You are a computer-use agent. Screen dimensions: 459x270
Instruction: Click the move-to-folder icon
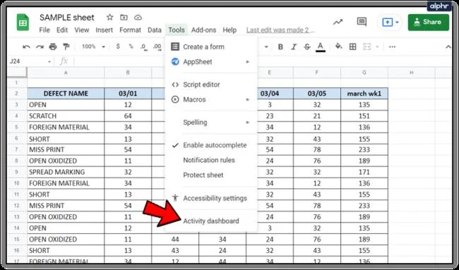click(124, 17)
